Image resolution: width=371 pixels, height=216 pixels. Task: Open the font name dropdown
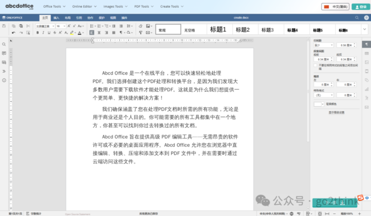point(53,26)
